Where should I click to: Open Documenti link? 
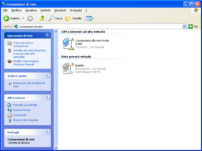click(19, 115)
